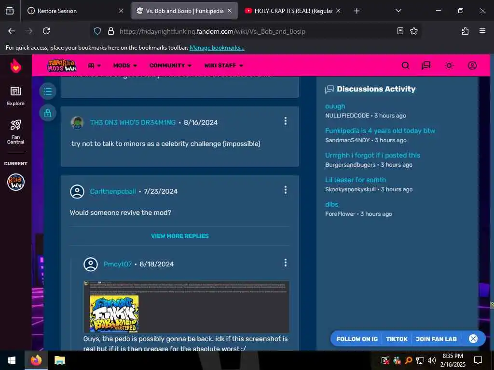Open the Explore sidebar icon
Viewport: 494px width, 370px height.
click(x=15, y=96)
